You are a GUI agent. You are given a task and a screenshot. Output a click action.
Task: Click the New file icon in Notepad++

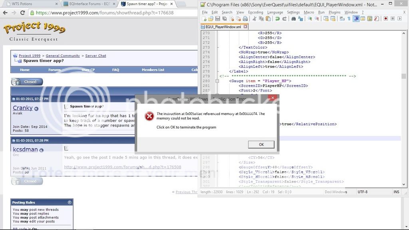click(x=204, y=19)
